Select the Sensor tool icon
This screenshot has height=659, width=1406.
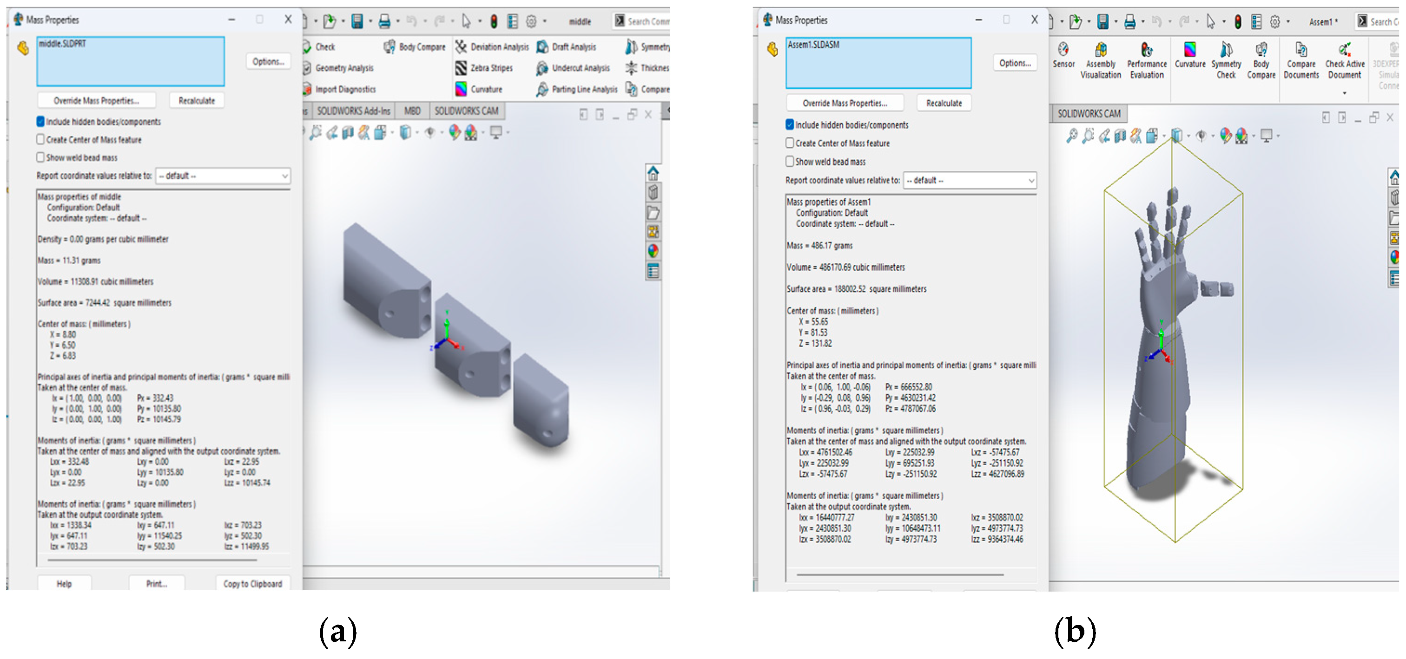click(x=1063, y=50)
